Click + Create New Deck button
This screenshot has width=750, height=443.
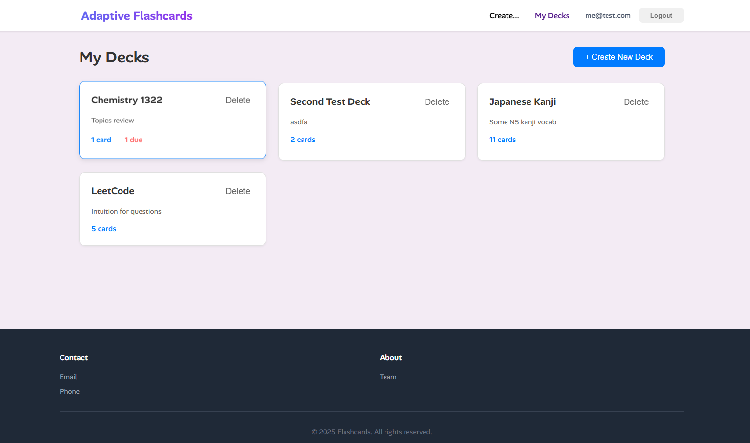coord(619,57)
